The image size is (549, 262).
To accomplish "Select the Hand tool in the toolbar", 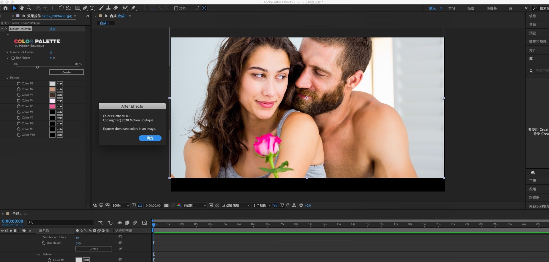I will [x=22, y=8].
